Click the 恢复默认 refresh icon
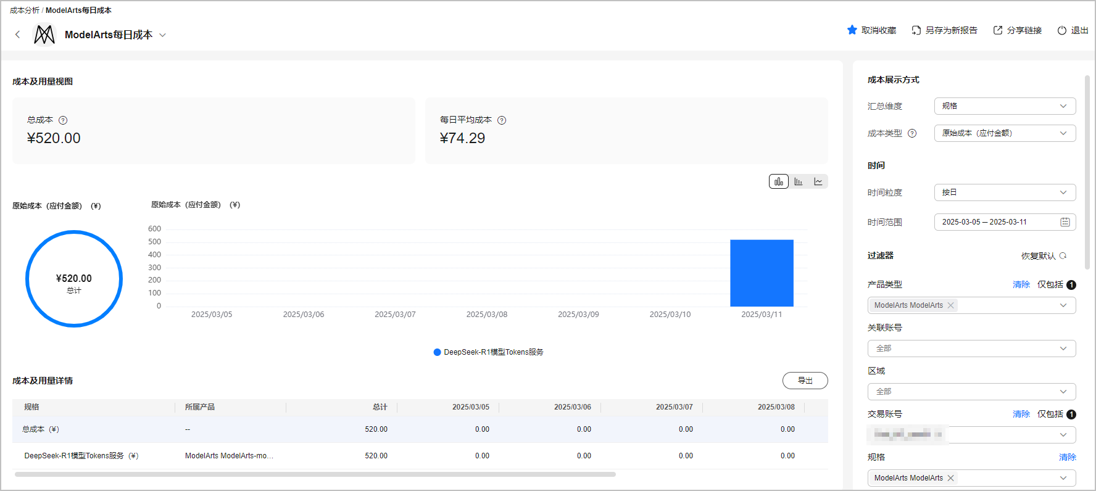This screenshot has width=1096, height=491. point(1063,255)
